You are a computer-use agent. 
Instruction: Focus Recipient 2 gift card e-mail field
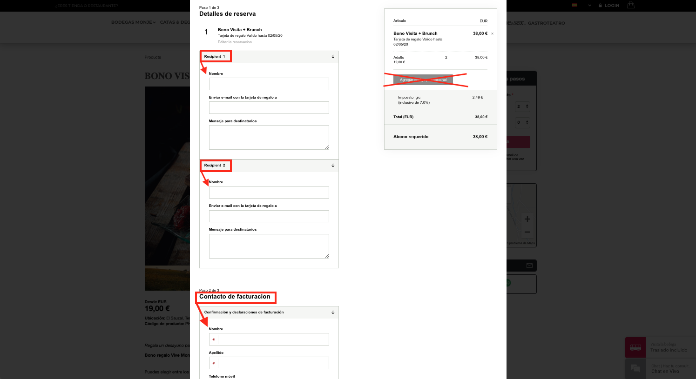click(x=269, y=216)
